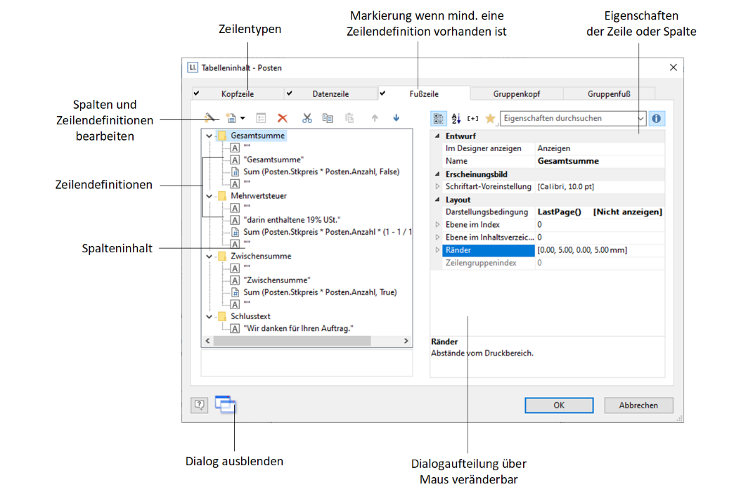Collapse the Mehrwertsteuer tree node

coord(209,196)
